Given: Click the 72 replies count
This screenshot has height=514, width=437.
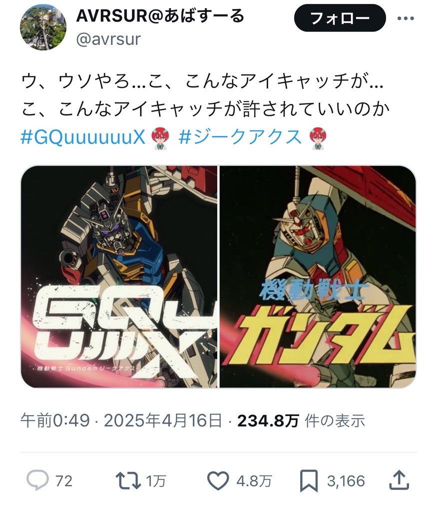Looking at the screenshot, I should [63, 481].
